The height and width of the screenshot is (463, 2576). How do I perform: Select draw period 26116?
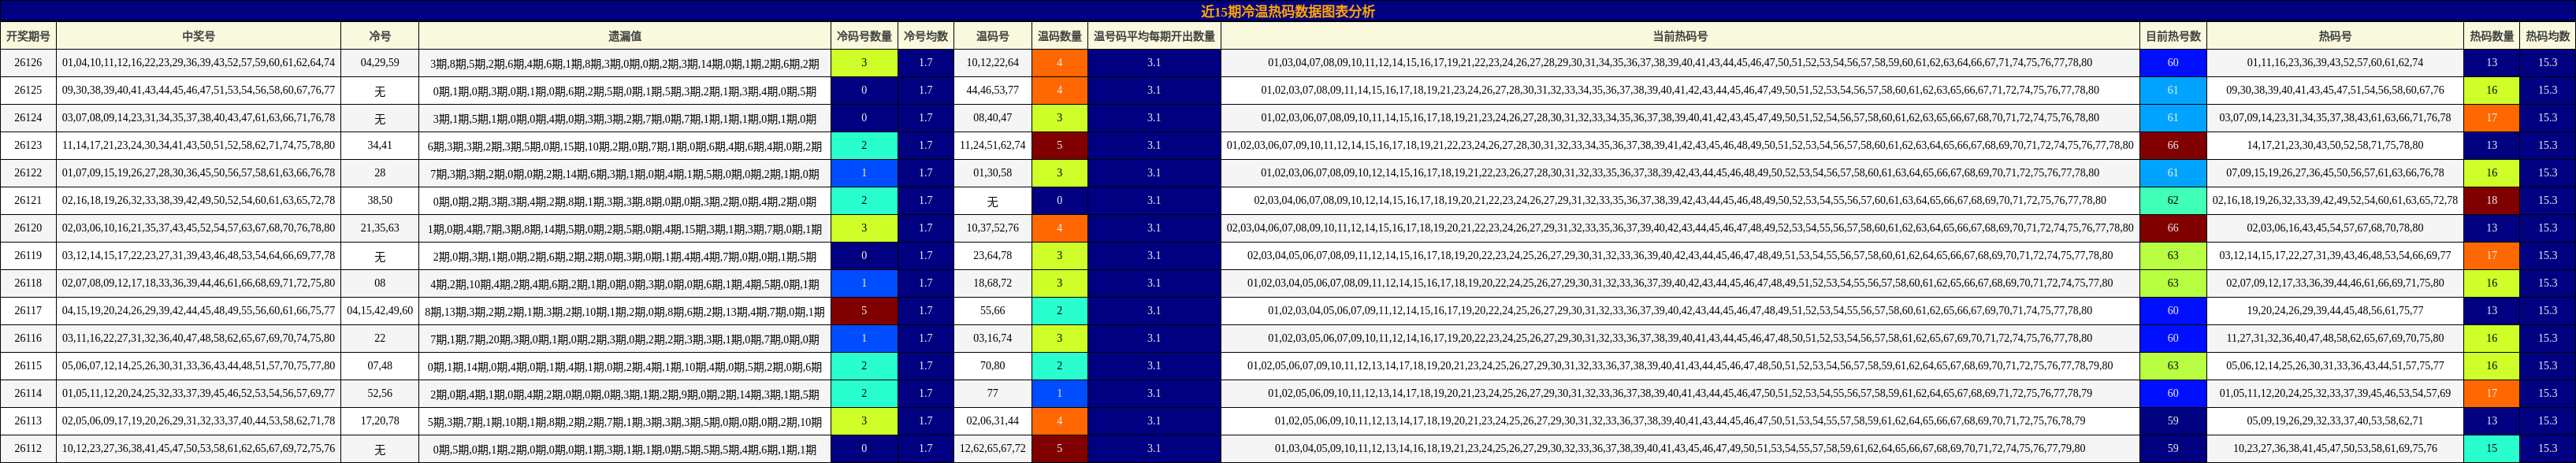click(x=28, y=338)
